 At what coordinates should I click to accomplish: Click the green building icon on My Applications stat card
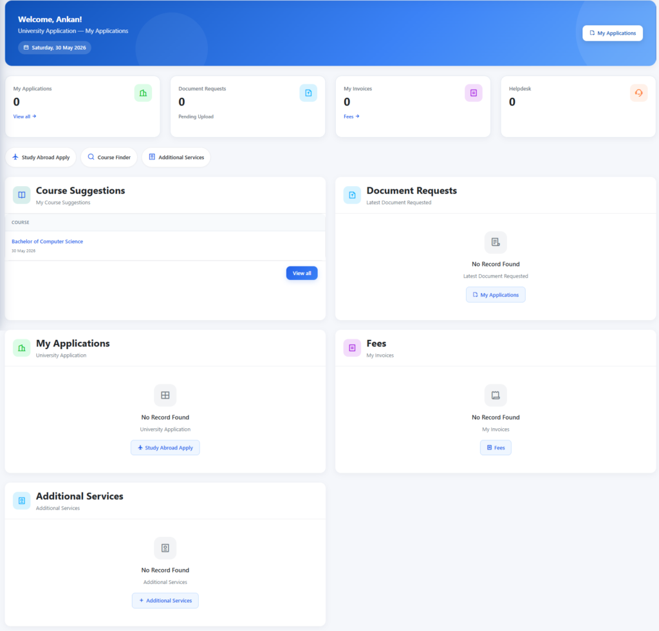pos(143,93)
